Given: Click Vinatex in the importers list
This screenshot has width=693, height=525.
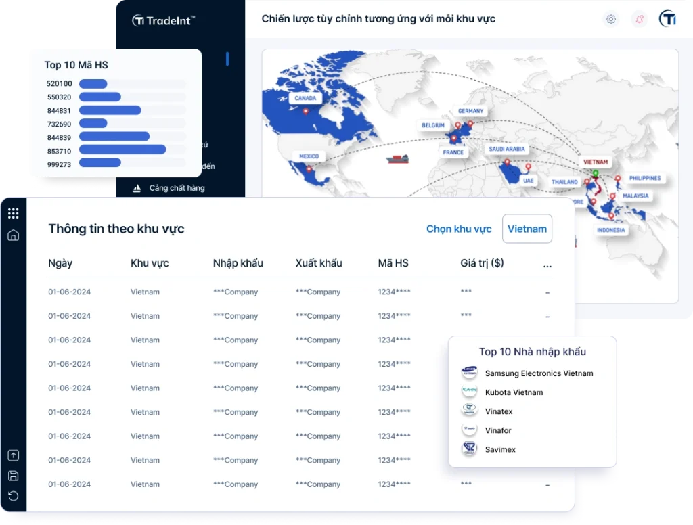Looking at the screenshot, I should 499,411.
